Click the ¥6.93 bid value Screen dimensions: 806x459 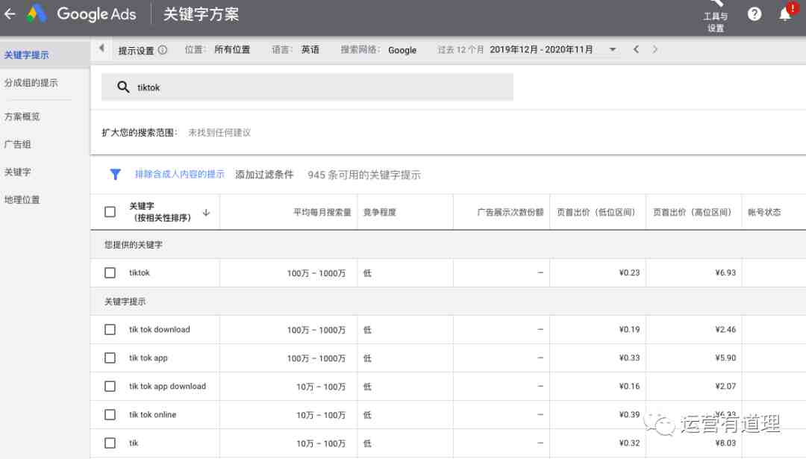click(x=725, y=272)
